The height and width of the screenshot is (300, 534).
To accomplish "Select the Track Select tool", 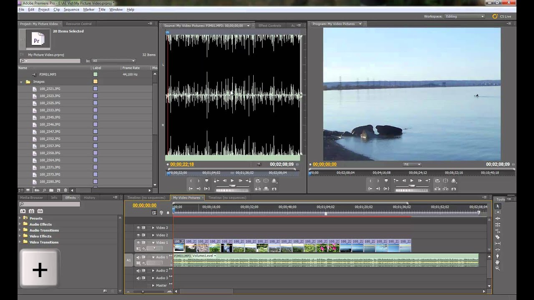I will click(497, 212).
